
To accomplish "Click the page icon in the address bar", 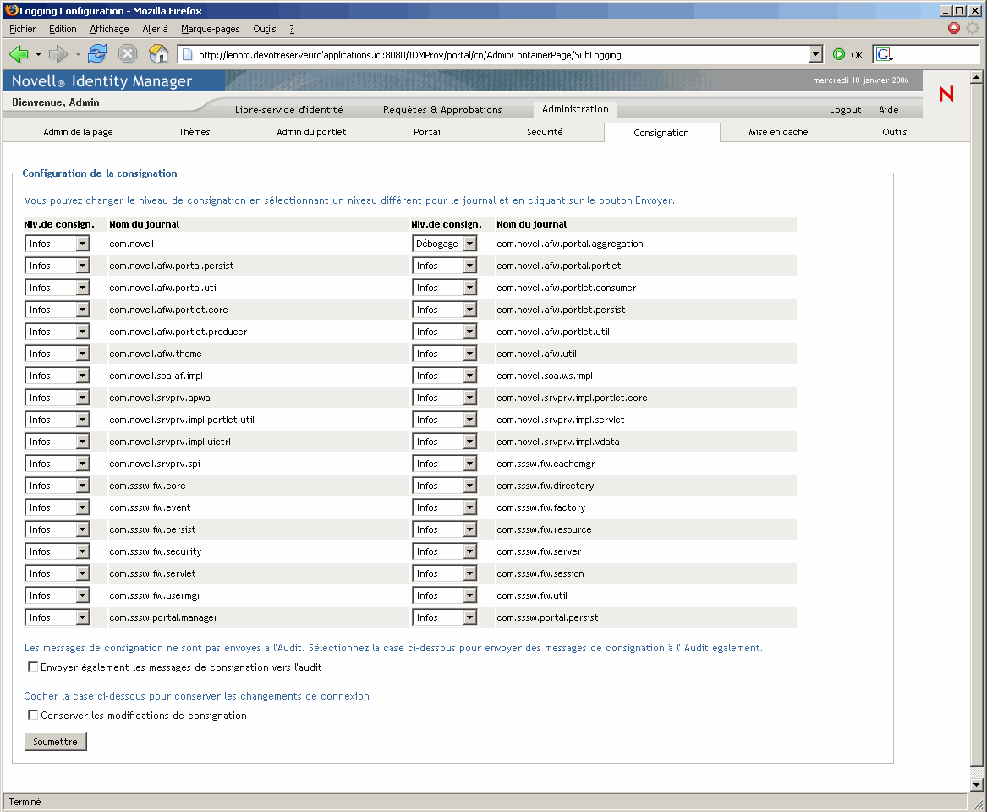I will tap(187, 55).
